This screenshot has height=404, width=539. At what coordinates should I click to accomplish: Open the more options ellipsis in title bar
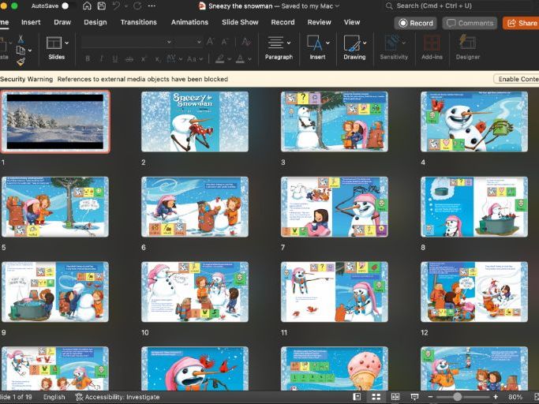(x=152, y=6)
